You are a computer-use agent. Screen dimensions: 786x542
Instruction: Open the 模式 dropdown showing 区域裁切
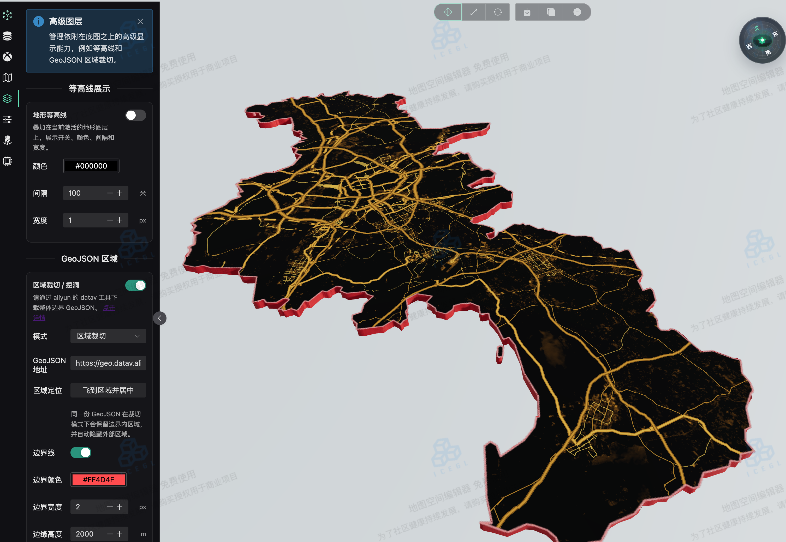(x=108, y=336)
